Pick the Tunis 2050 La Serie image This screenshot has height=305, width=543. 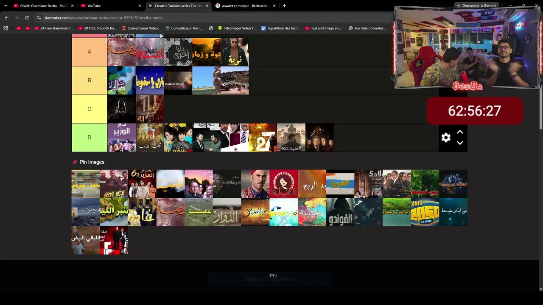pos(425,212)
